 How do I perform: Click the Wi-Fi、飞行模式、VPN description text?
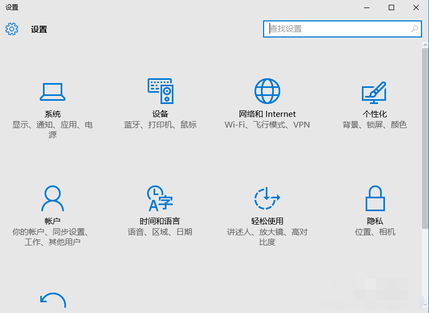click(x=267, y=125)
